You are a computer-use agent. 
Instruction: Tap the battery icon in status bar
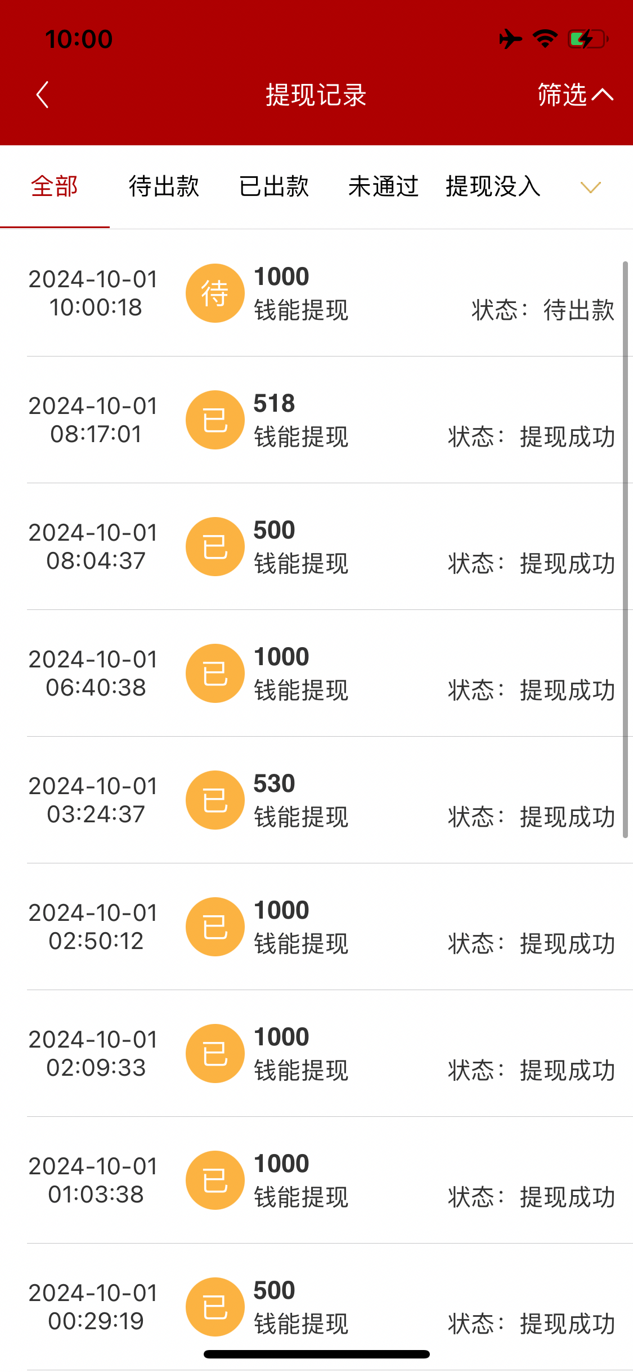tap(587, 39)
